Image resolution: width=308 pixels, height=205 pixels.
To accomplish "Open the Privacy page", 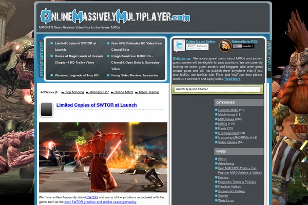I will [223, 177].
